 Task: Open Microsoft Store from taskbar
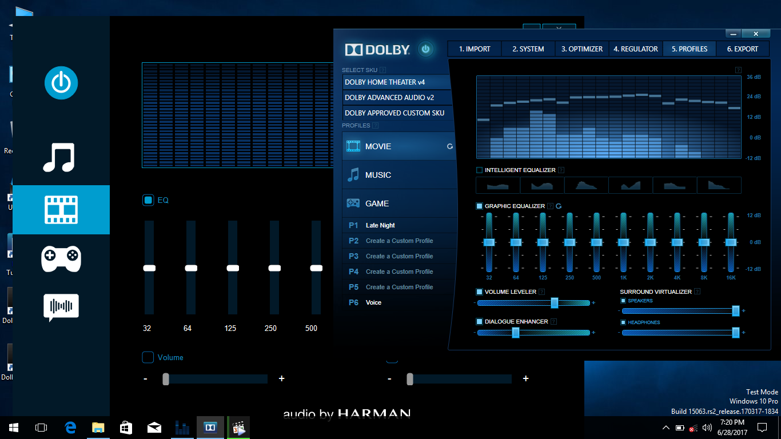(126, 427)
